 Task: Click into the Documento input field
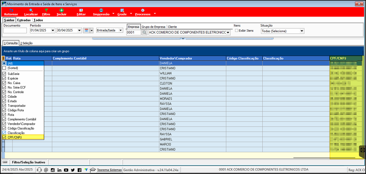[15, 30]
